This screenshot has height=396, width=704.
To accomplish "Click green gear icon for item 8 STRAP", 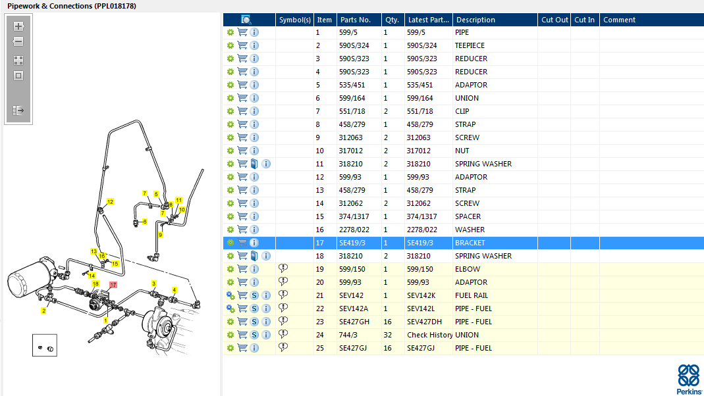I will [x=230, y=124].
